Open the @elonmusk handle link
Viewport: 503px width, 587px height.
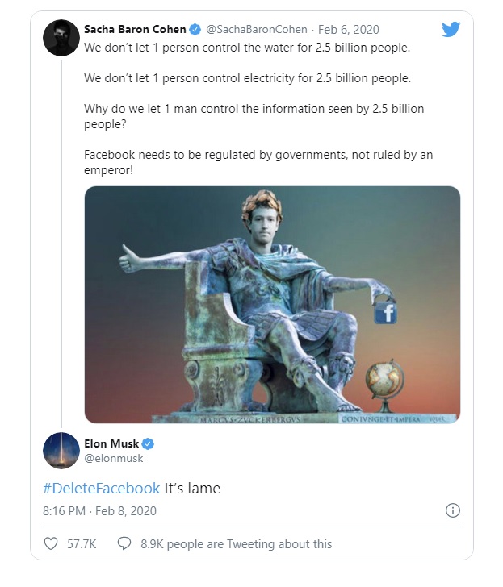[x=113, y=457]
